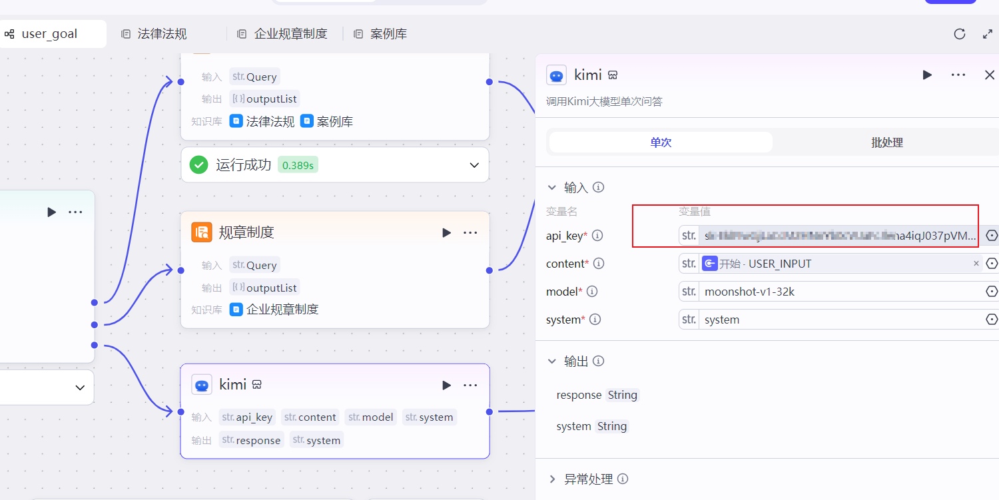Click the response output chip on kimi node
This screenshot has height=500, width=999.
click(251, 440)
